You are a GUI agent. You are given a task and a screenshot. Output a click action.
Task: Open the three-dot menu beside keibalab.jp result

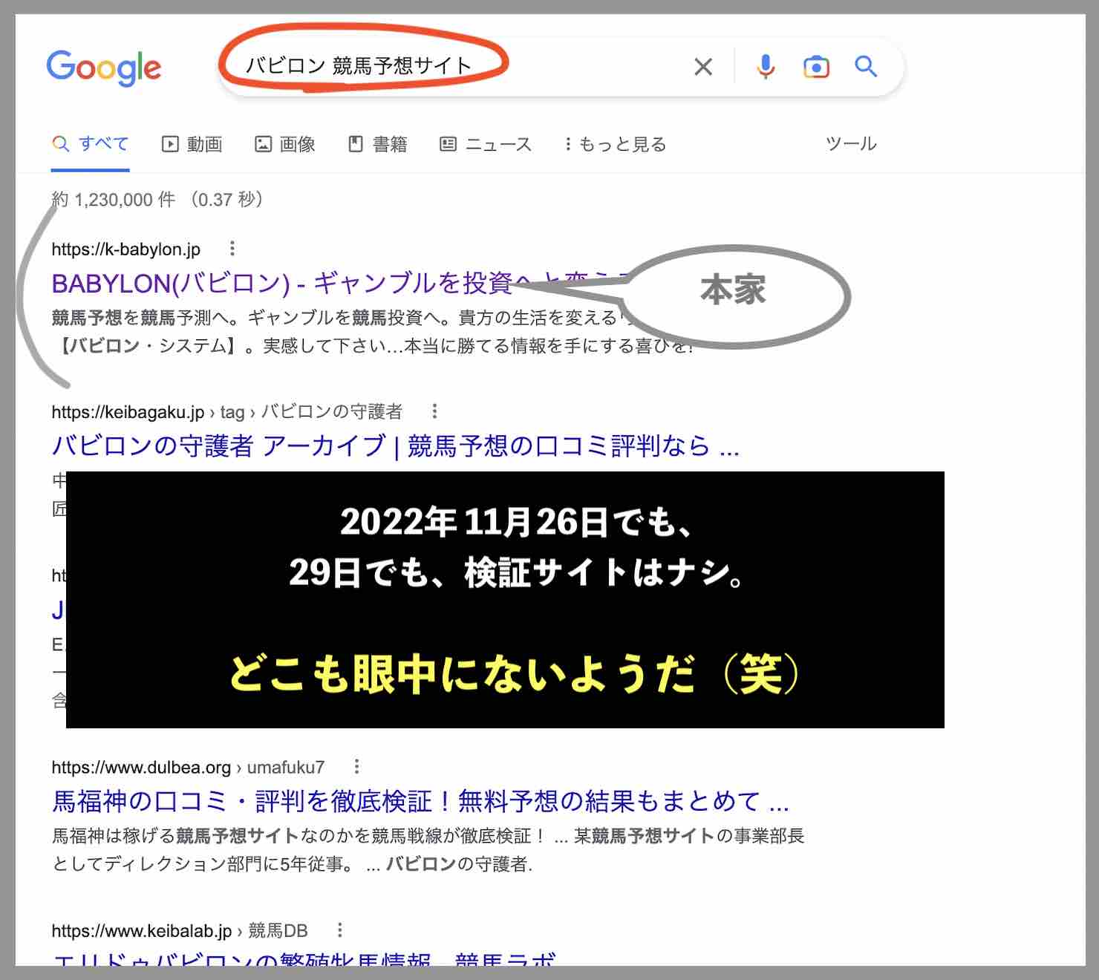point(340,928)
